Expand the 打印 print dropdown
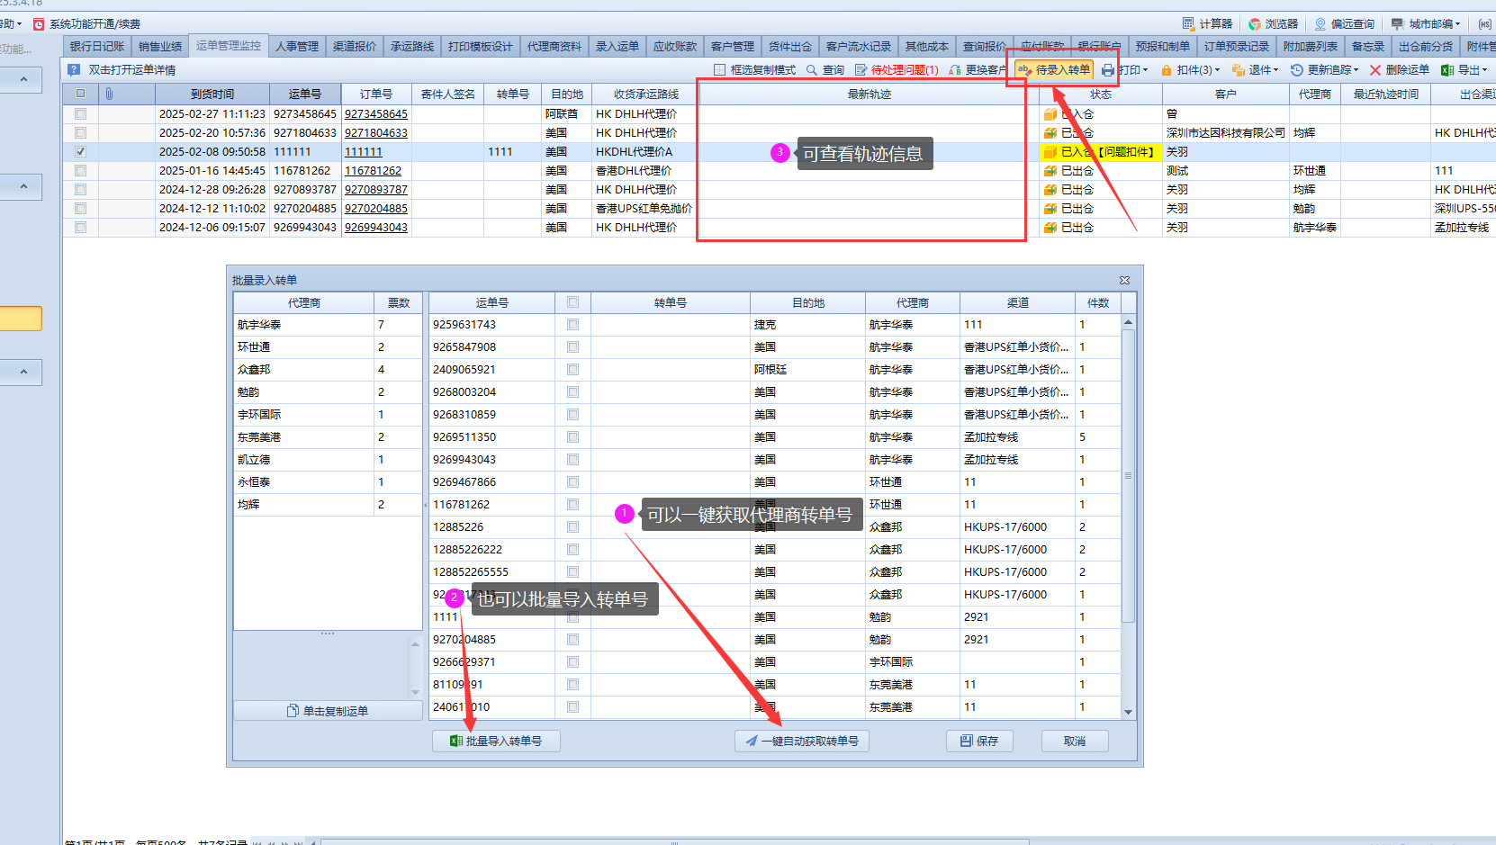Viewport: 1496px width, 845px height. pyautogui.click(x=1125, y=70)
